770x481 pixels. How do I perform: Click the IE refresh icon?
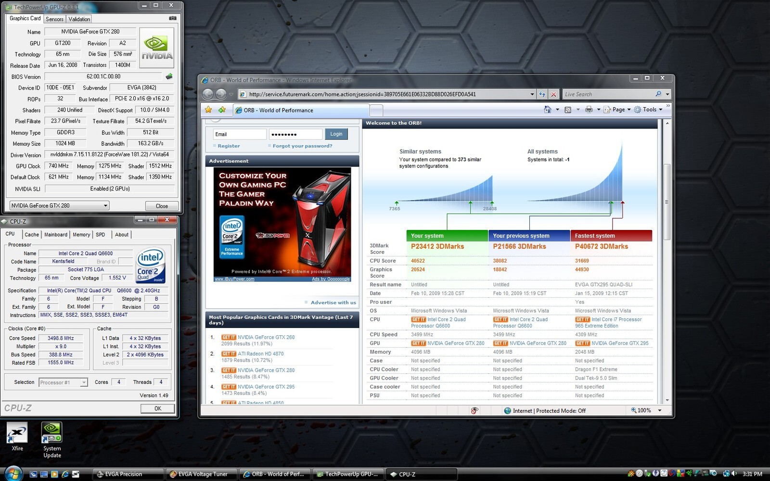pos(542,94)
